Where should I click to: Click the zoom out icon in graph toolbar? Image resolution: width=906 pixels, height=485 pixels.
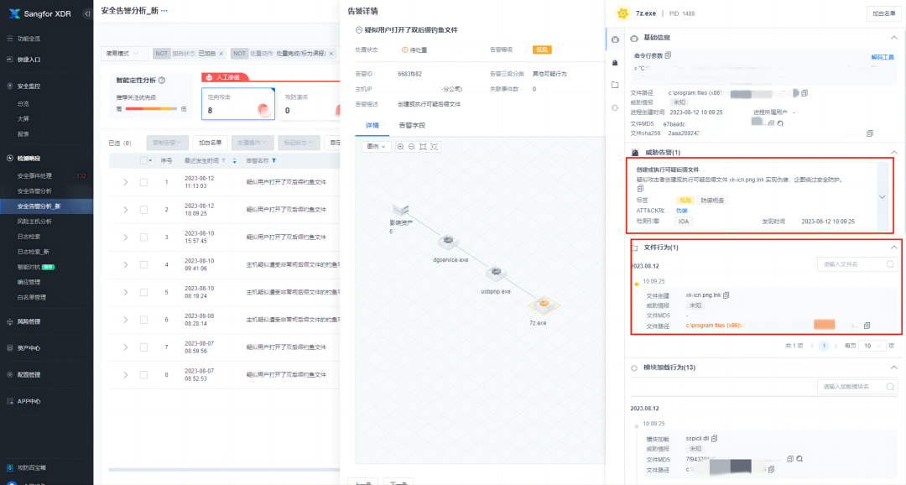tap(411, 147)
